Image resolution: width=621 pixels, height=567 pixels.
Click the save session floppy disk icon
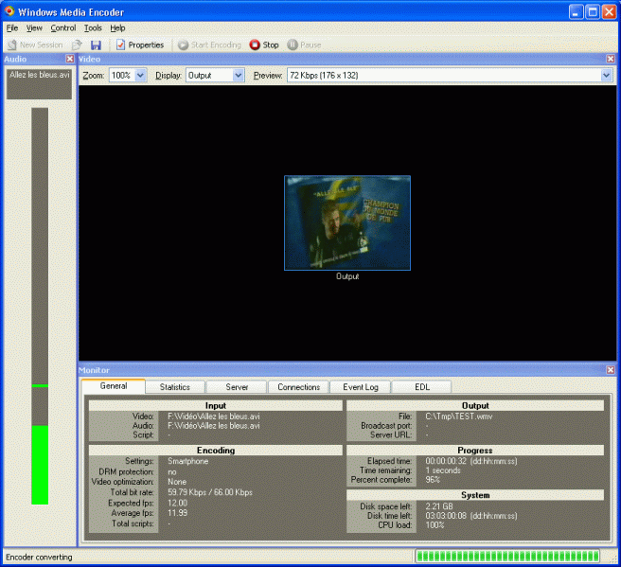pos(96,45)
